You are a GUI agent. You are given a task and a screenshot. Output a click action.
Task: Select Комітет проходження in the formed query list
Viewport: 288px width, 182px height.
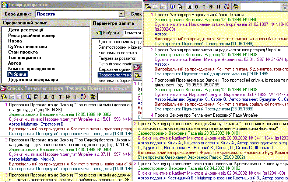click(32, 69)
